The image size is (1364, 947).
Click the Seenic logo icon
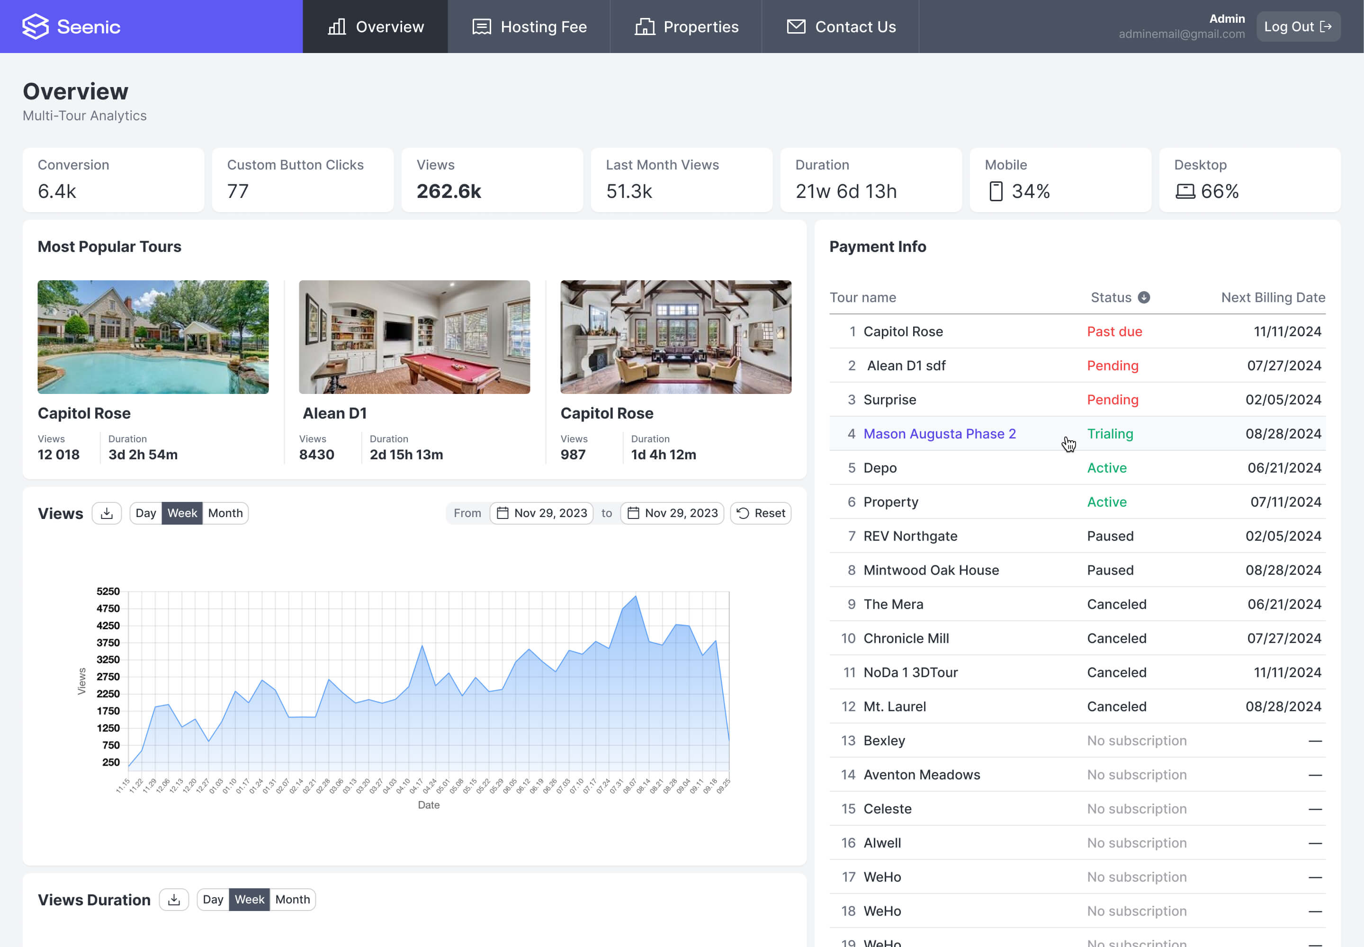coord(35,27)
